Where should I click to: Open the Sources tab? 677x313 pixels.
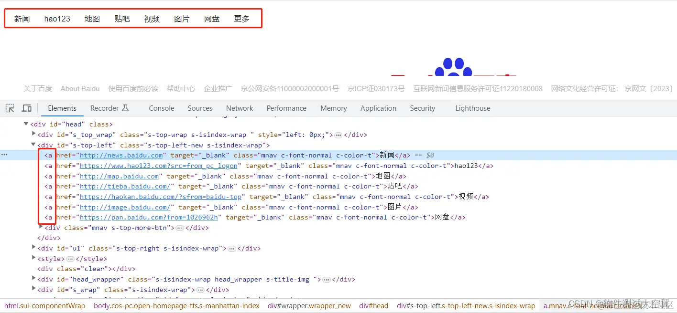click(200, 108)
